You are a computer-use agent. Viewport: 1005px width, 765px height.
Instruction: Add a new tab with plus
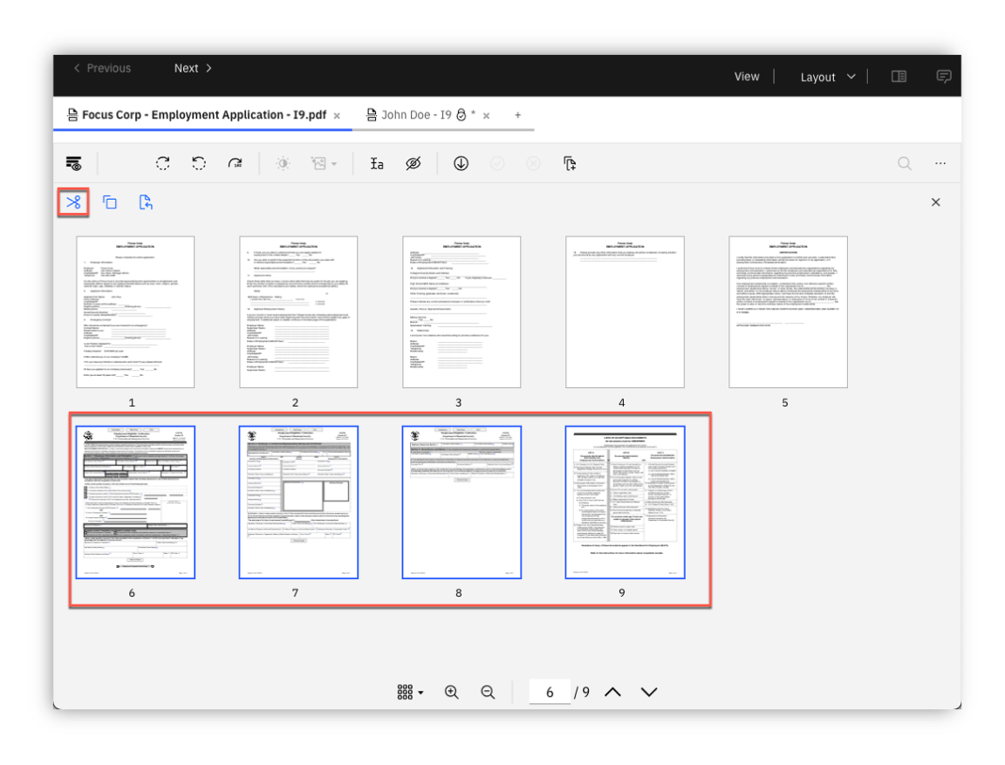click(x=518, y=115)
